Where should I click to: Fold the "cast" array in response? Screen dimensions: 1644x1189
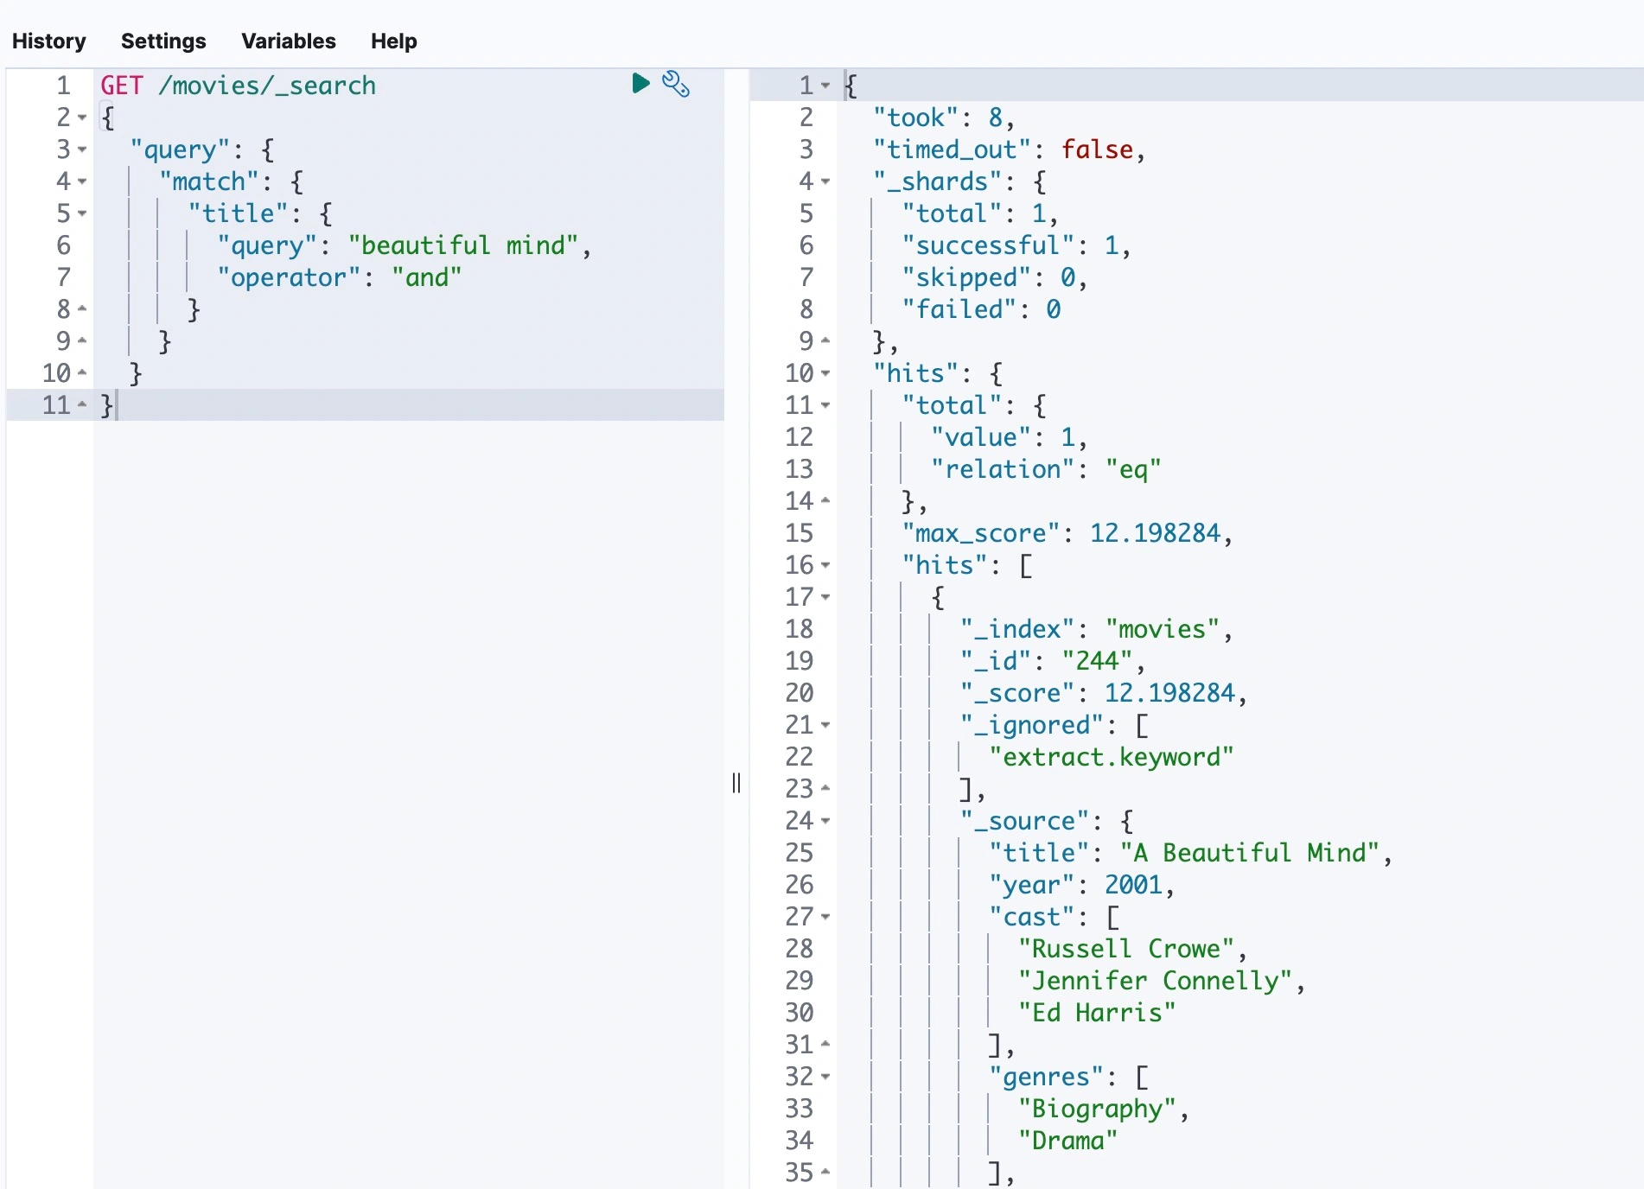(825, 917)
